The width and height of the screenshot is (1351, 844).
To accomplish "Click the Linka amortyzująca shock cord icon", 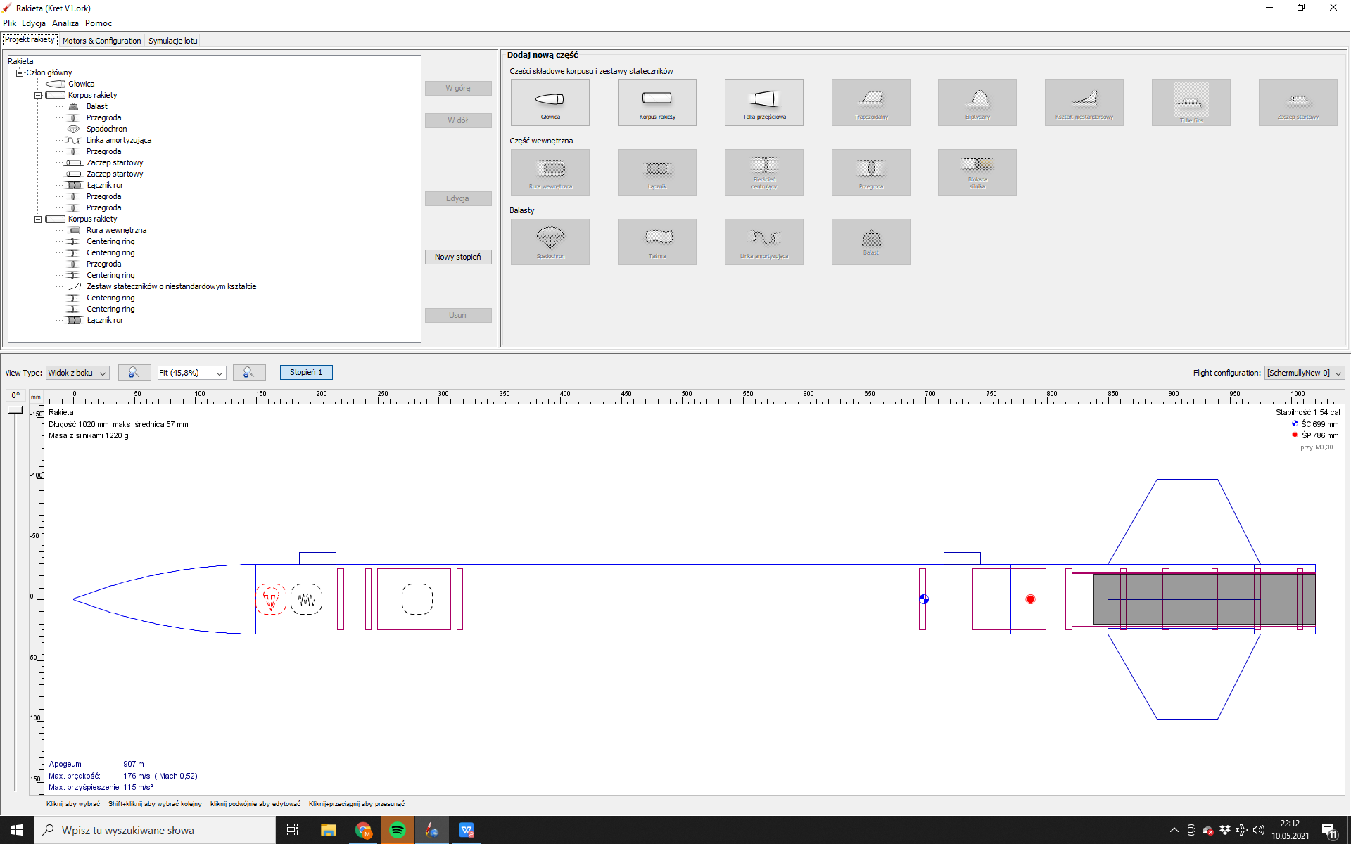I will (x=764, y=242).
